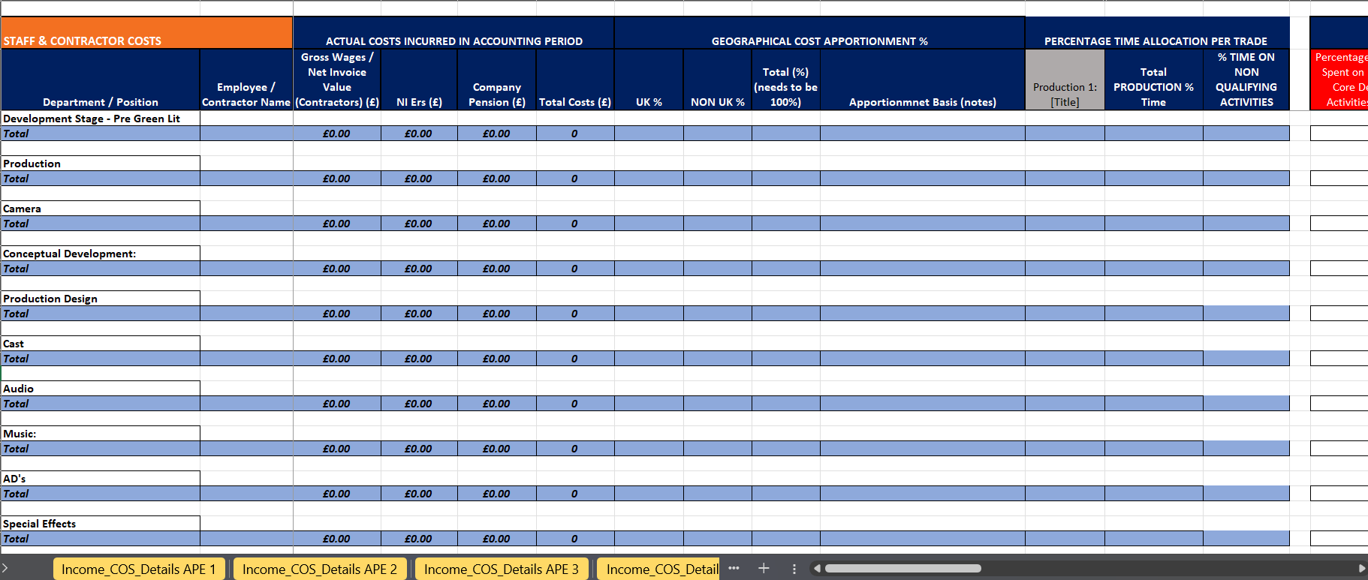Select the STAFF & CONTRACTOR COSTS header cell

[x=146, y=33]
